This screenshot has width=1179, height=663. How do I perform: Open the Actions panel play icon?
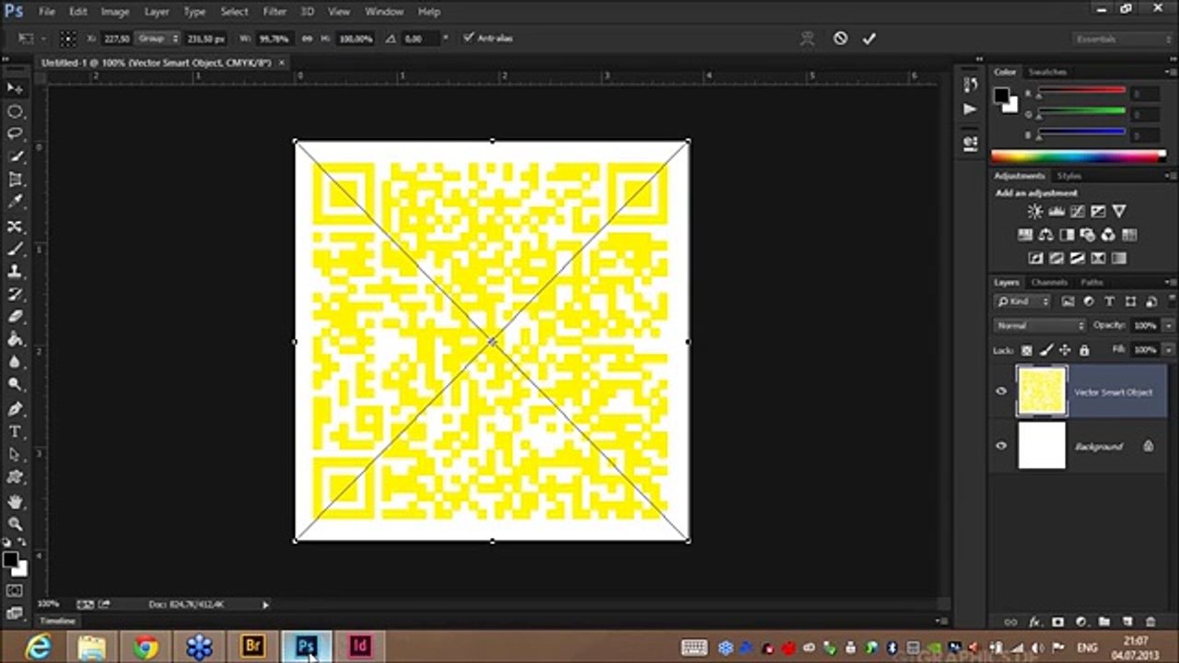click(x=970, y=109)
